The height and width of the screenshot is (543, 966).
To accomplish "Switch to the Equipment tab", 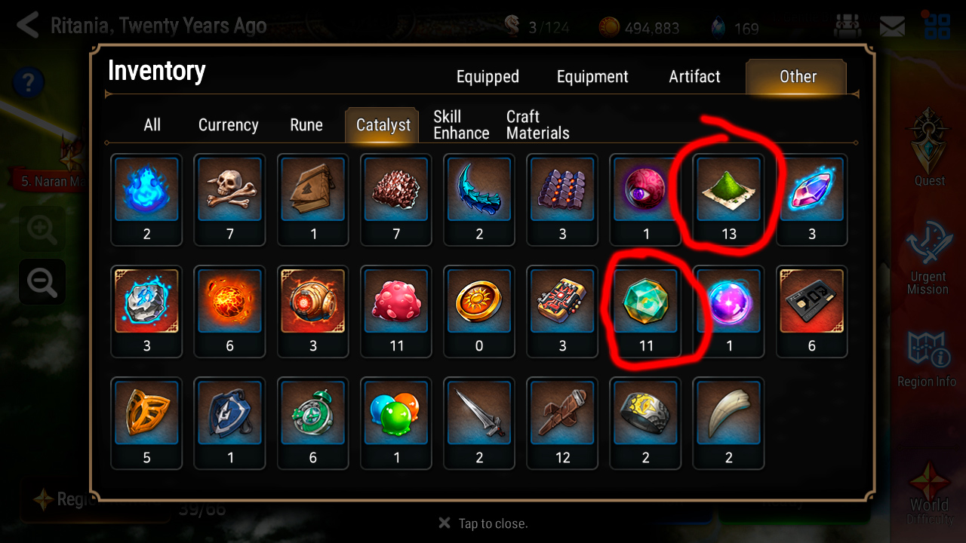I will tap(592, 76).
